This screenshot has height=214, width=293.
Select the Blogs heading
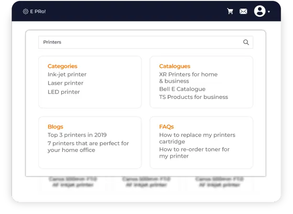[x=55, y=127]
